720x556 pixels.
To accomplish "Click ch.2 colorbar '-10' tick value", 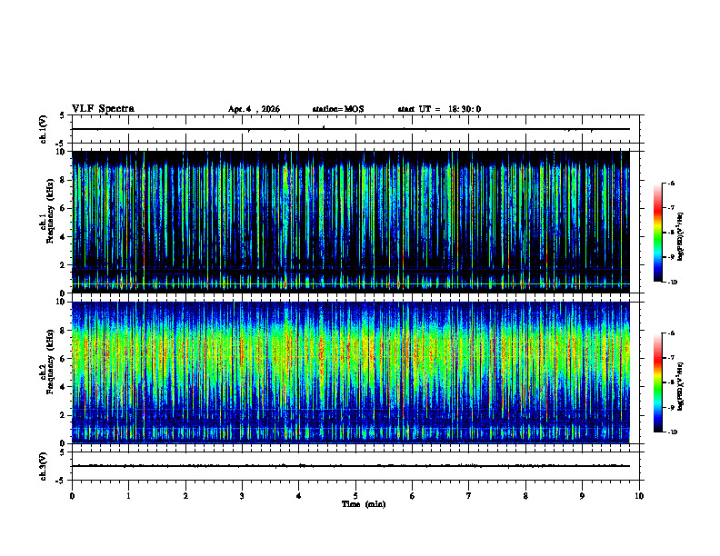I will point(672,432).
